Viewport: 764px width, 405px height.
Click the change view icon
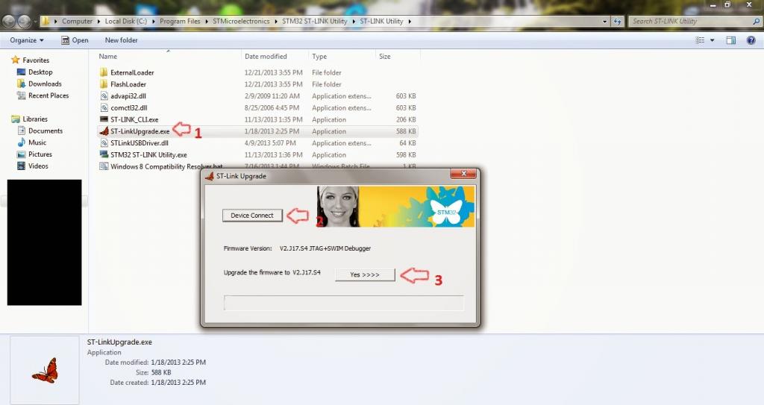[x=701, y=40]
